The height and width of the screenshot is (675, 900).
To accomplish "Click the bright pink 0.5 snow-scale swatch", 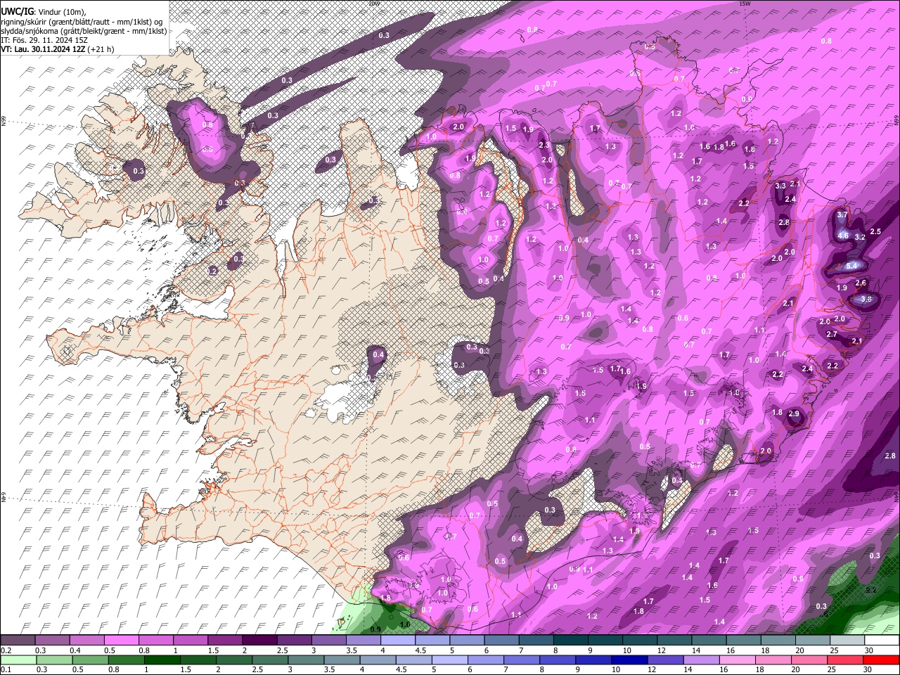I will (x=121, y=640).
